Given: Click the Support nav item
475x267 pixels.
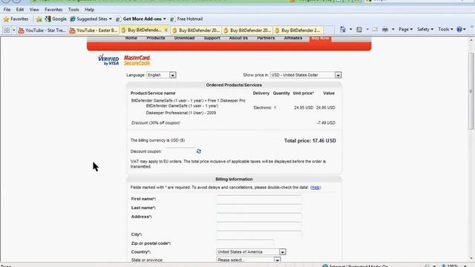Looking at the screenshot, I should pyautogui.click(x=212, y=38).
